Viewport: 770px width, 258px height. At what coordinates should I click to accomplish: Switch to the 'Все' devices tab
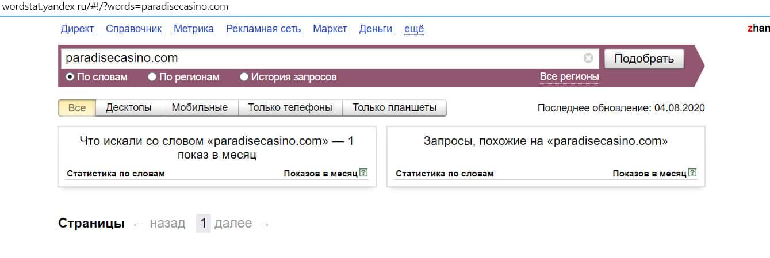pyautogui.click(x=77, y=107)
